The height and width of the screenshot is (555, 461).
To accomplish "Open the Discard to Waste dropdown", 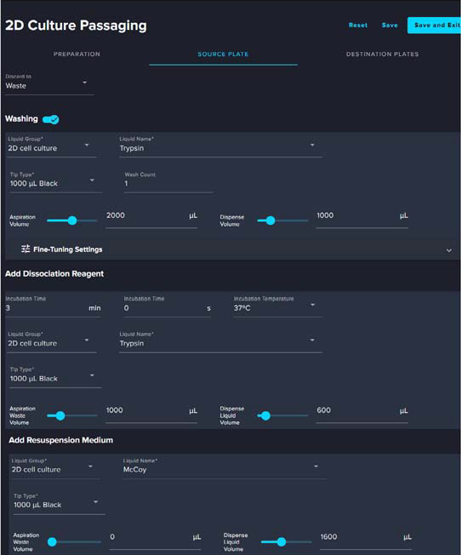I will pyautogui.click(x=49, y=86).
